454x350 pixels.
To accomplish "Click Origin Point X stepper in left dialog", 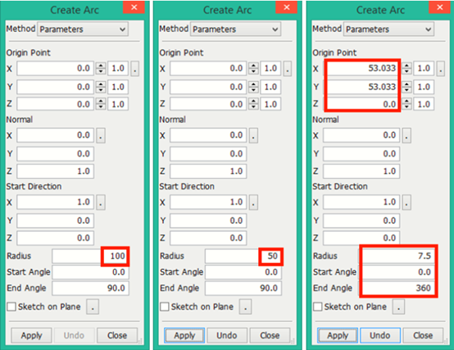I will click(101, 68).
